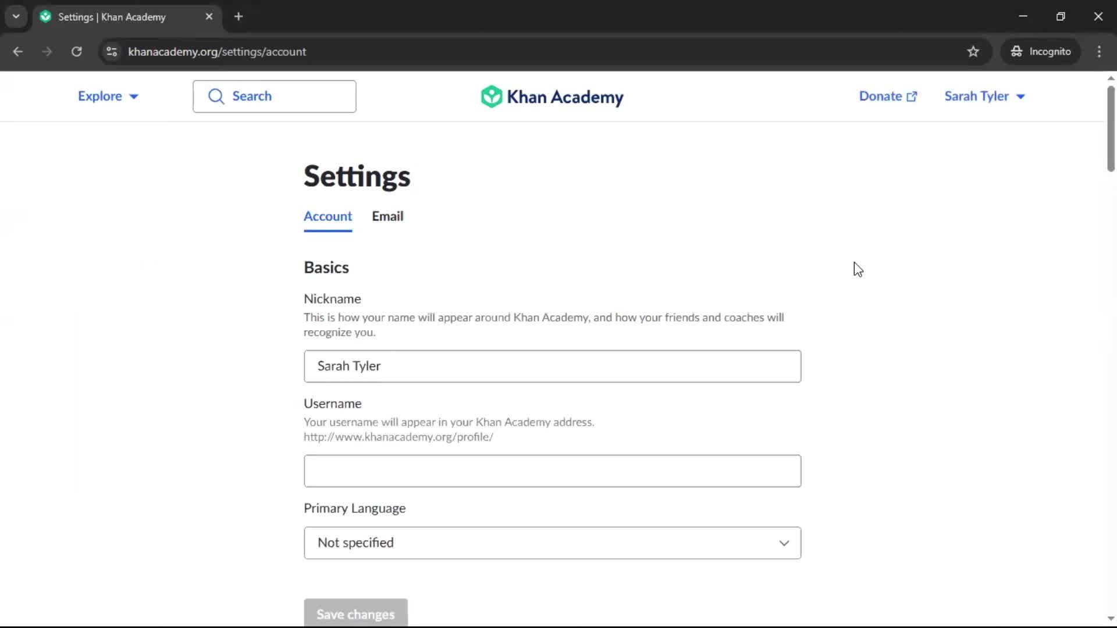This screenshot has width=1117, height=628.
Task: View site information icon in address bar
Action: click(x=112, y=52)
